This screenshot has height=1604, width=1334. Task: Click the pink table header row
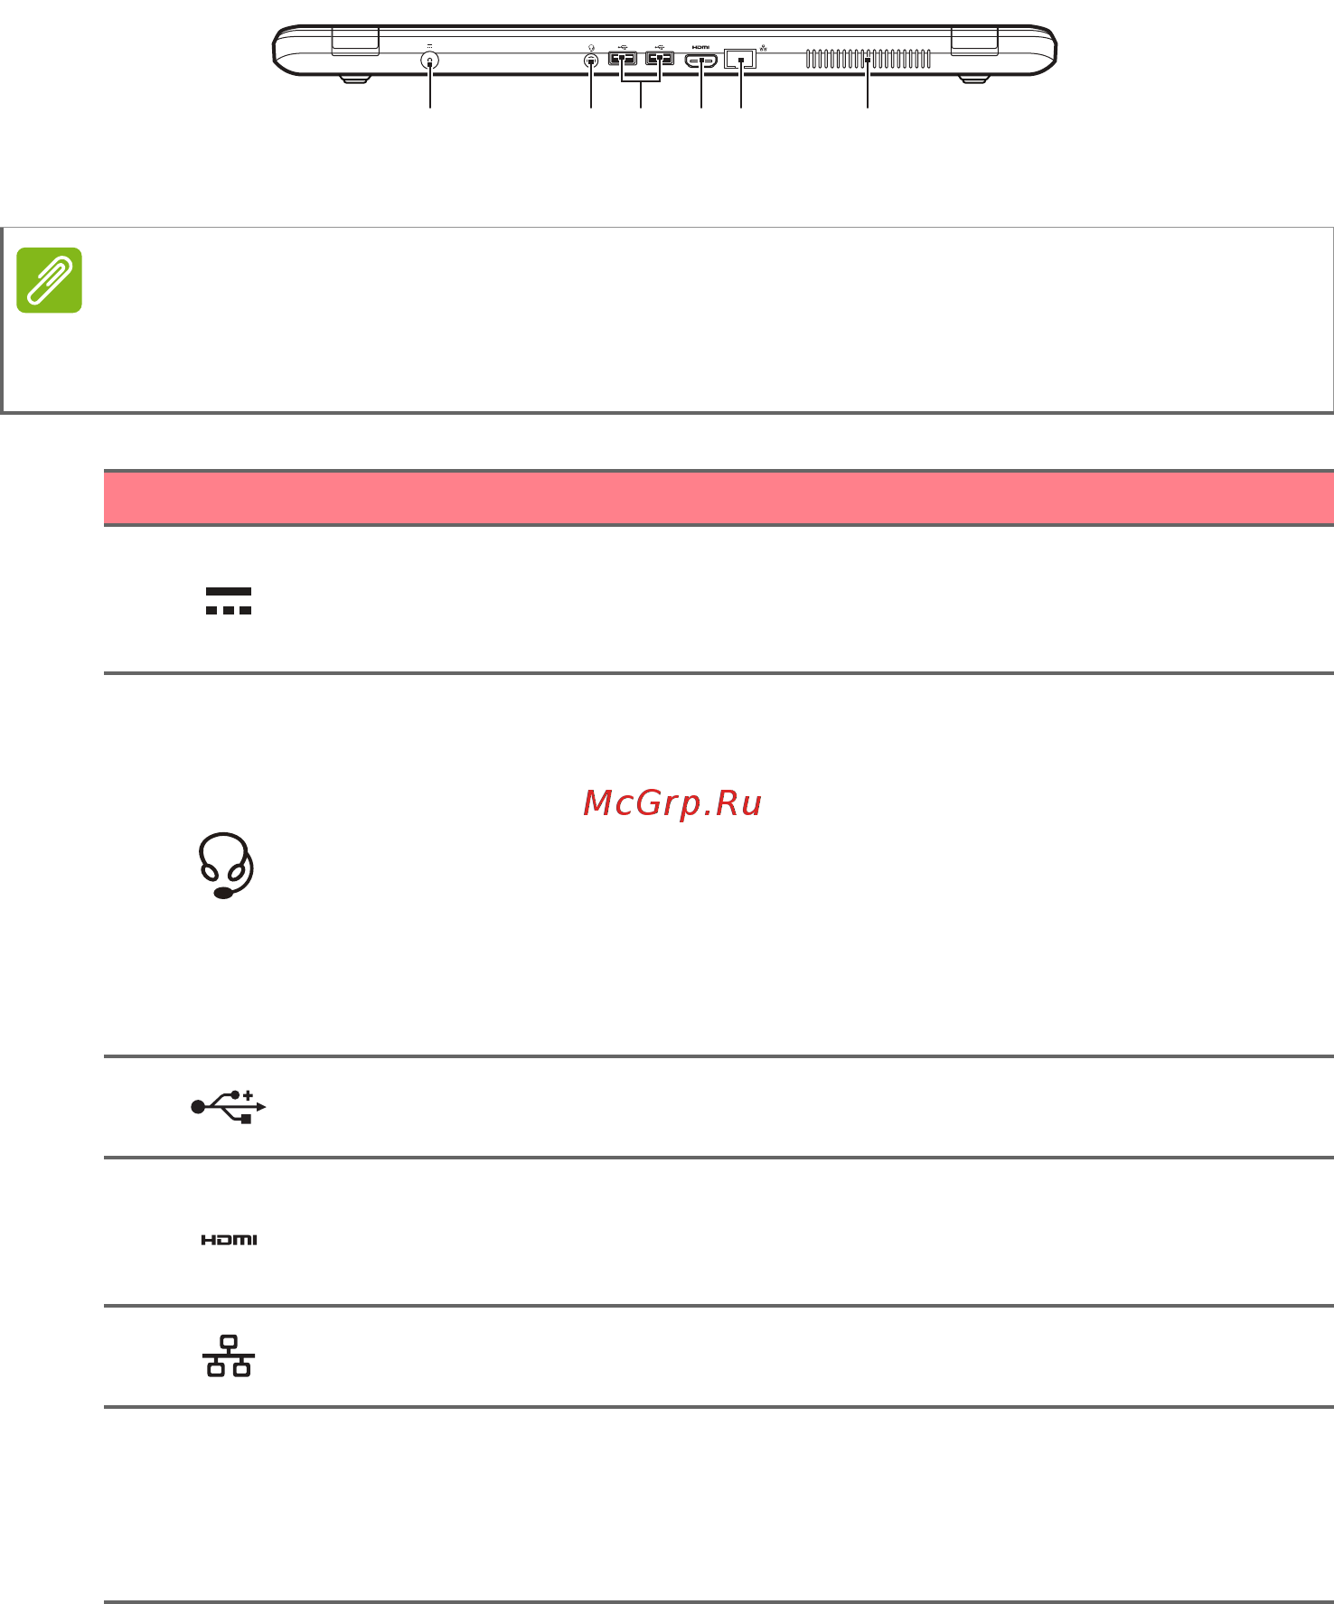(x=719, y=497)
